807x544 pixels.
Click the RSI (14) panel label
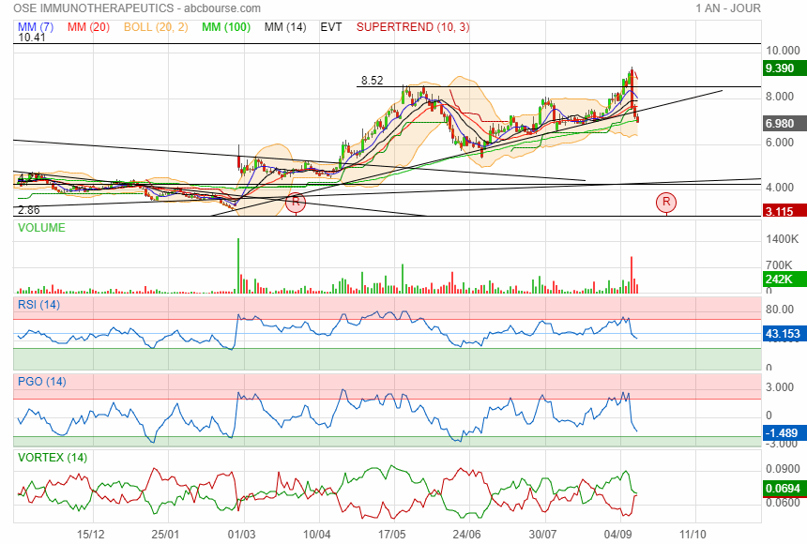tap(38, 305)
